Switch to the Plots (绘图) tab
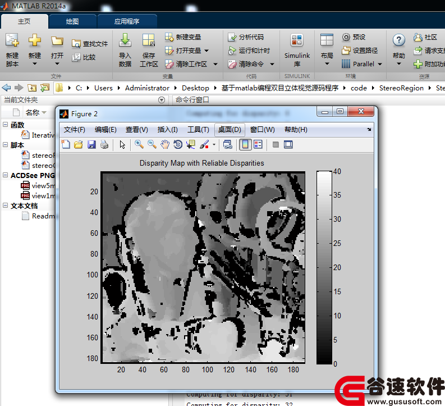Screen dimensions: 445x406 [x=72, y=21]
